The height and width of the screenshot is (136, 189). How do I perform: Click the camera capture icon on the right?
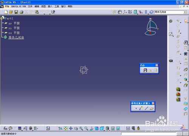tap(171, 61)
